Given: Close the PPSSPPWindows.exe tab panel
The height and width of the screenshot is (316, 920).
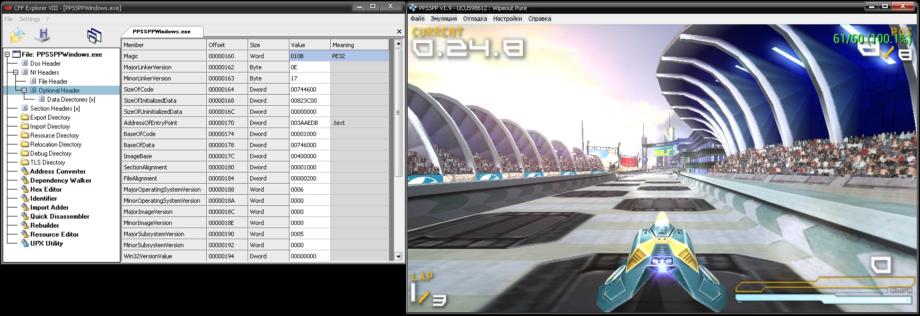Looking at the screenshot, I should click(x=399, y=31).
